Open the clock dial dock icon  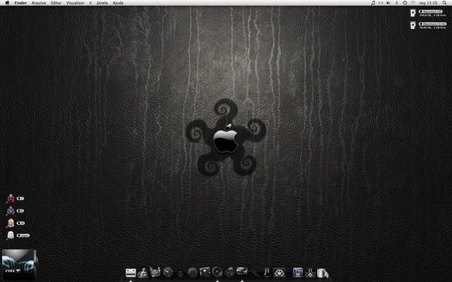(x=168, y=271)
